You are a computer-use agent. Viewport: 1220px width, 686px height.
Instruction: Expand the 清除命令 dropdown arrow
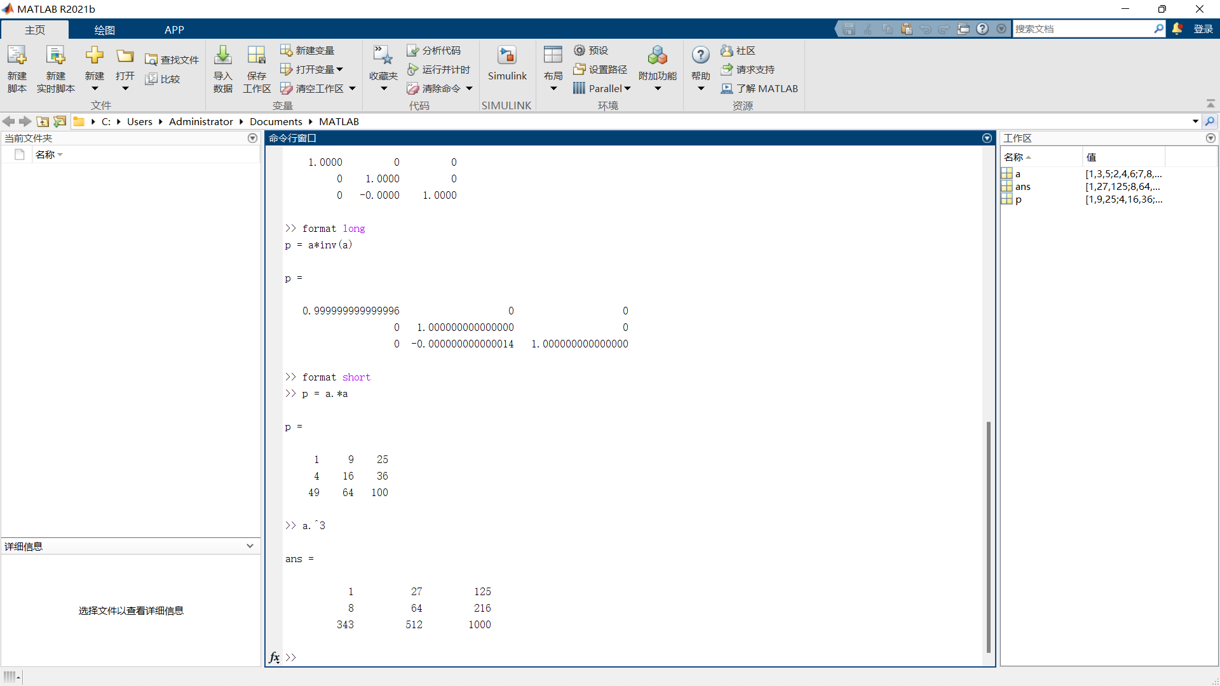(x=469, y=88)
